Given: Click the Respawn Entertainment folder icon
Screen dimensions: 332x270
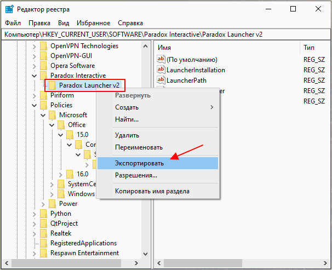Looking at the screenshot, I should click(43, 253).
